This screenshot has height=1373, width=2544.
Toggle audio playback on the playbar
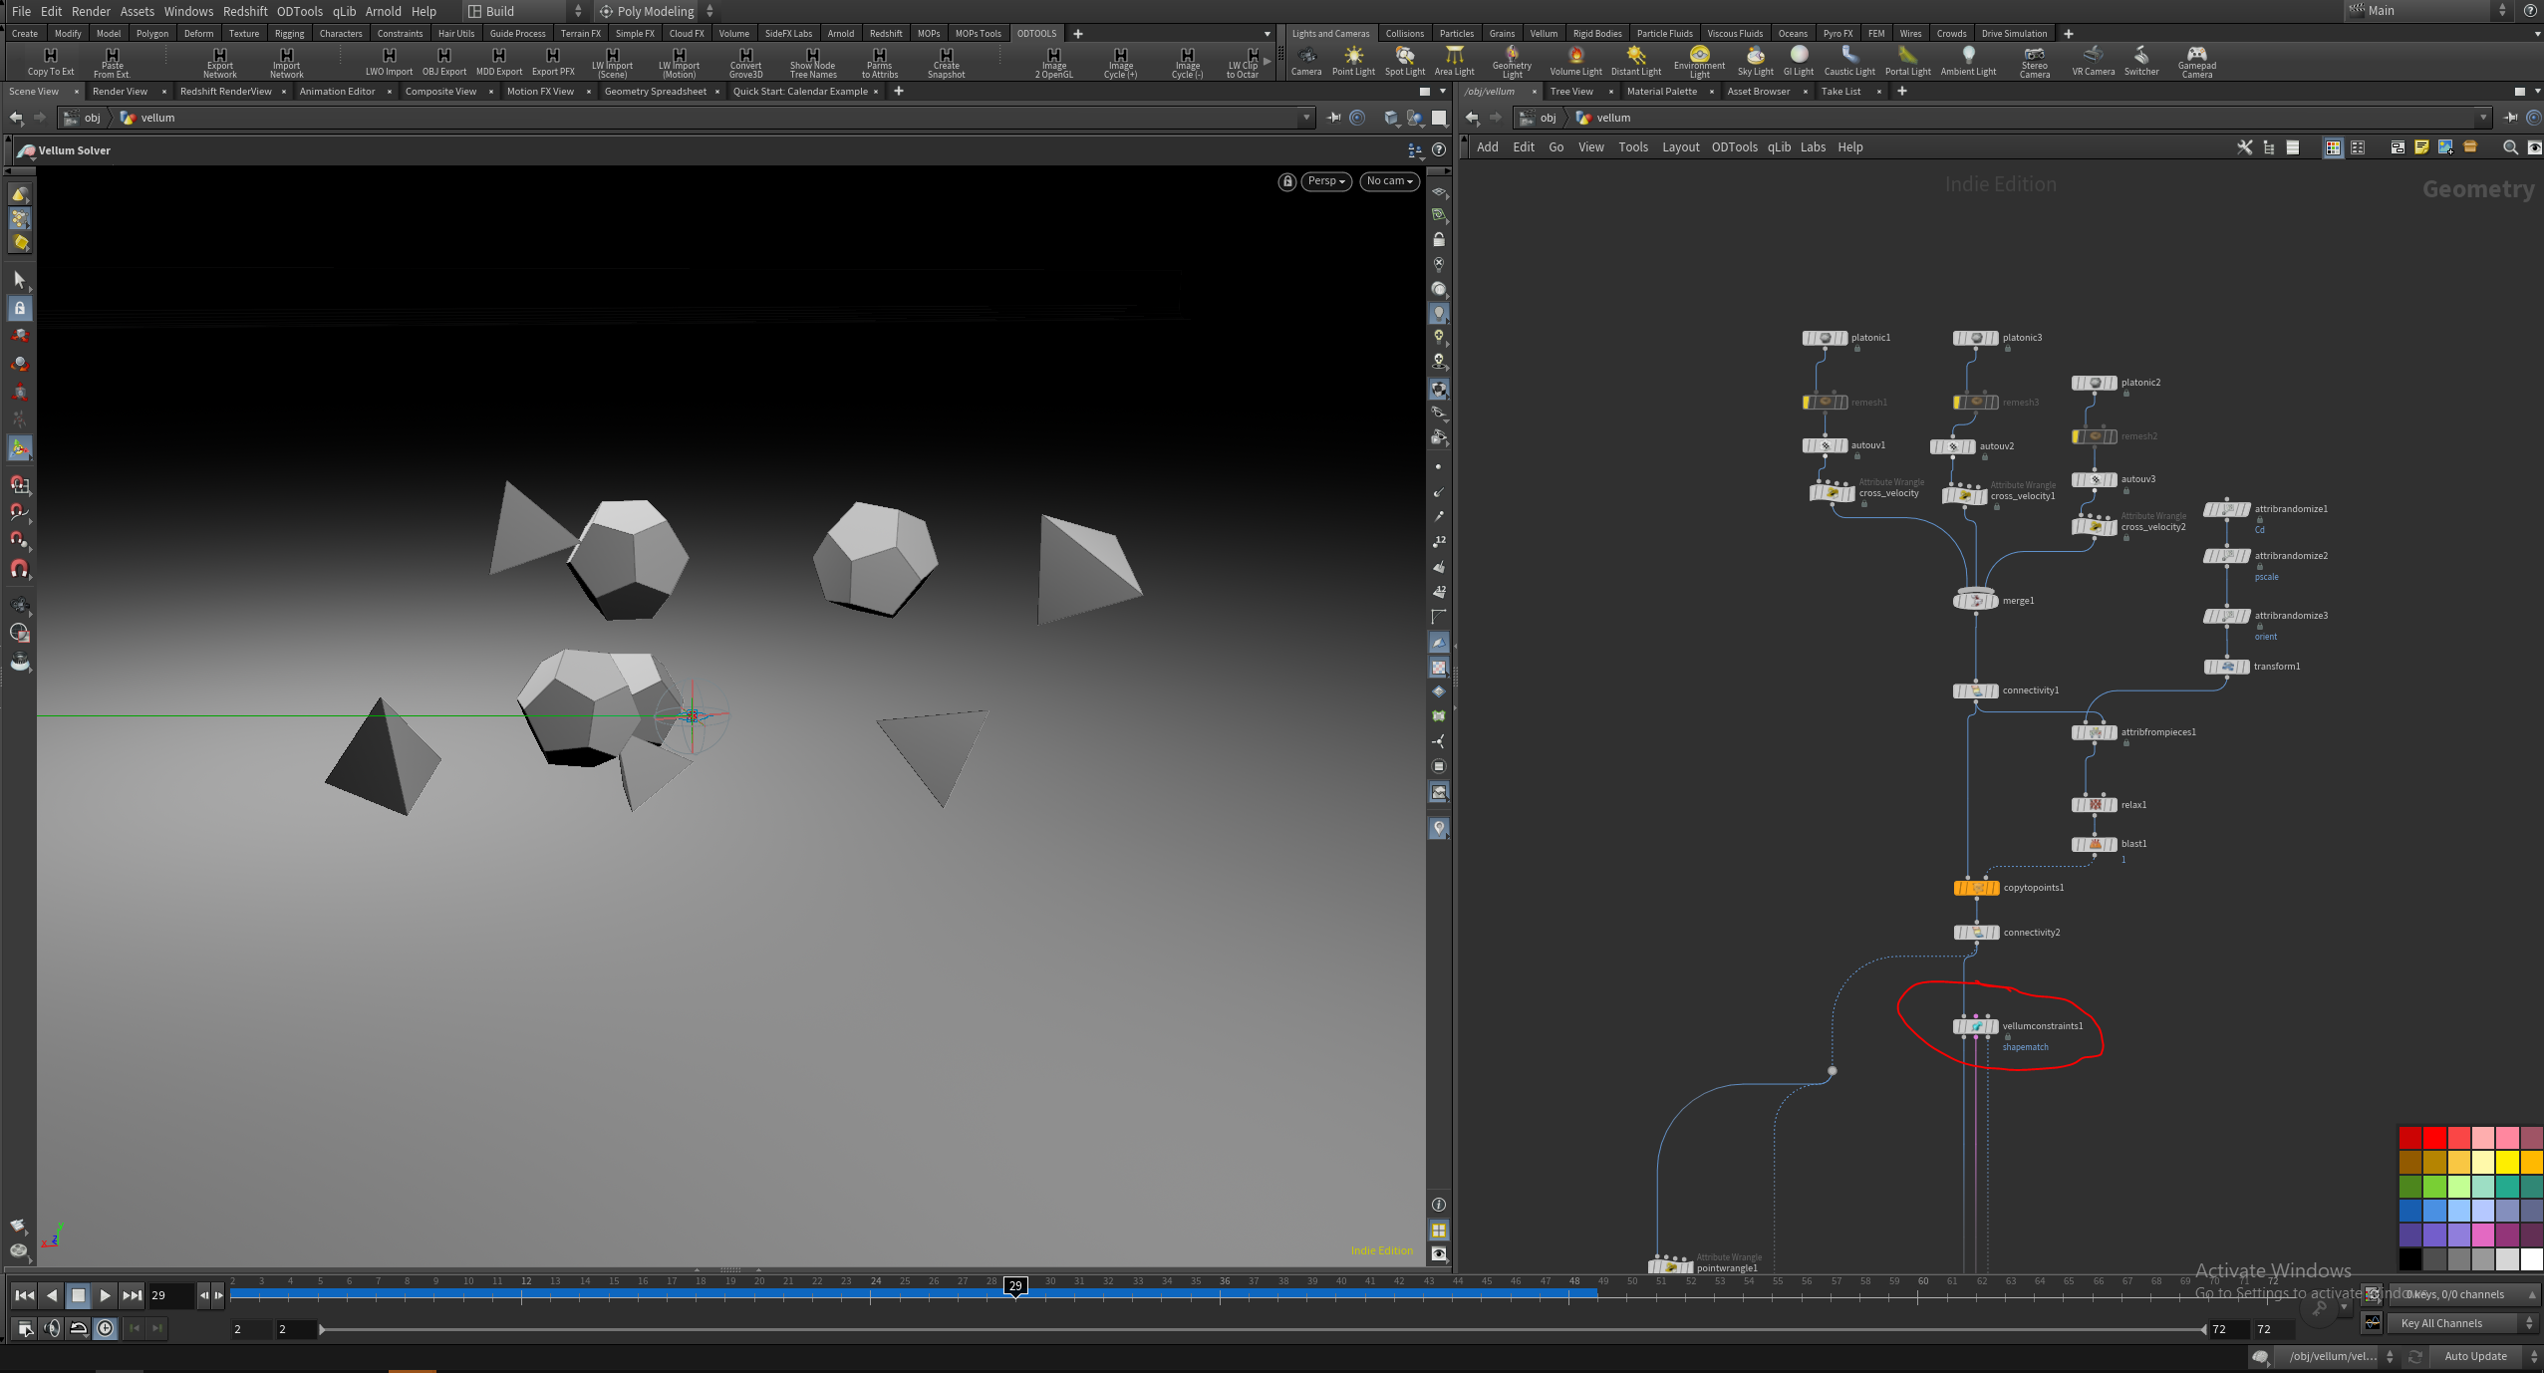pyautogui.click(x=52, y=1328)
